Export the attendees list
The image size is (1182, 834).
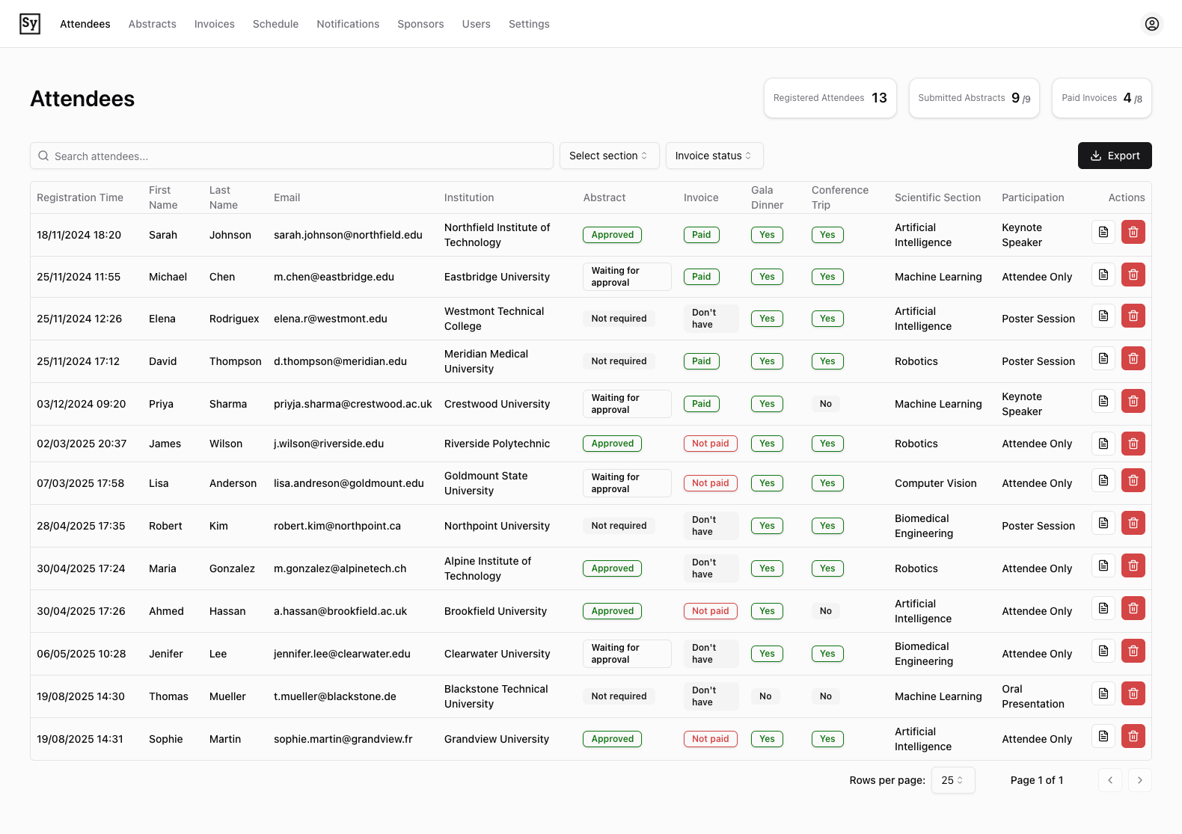tap(1114, 156)
